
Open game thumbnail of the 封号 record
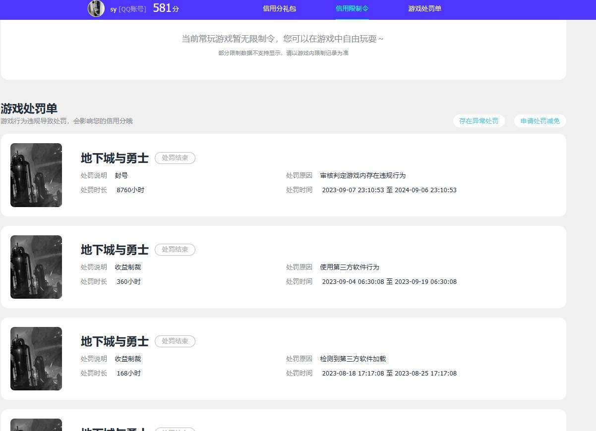(36, 175)
